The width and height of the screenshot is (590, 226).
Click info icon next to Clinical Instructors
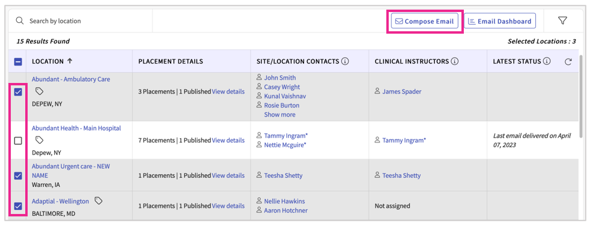[x=455, y=61]
